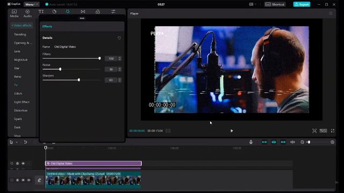Lock the main video track

pyautogui.click(x=18, y=180)
